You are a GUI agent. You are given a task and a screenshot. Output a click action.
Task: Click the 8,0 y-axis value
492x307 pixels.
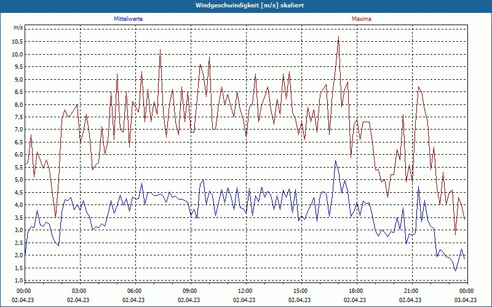click(18, 104)
